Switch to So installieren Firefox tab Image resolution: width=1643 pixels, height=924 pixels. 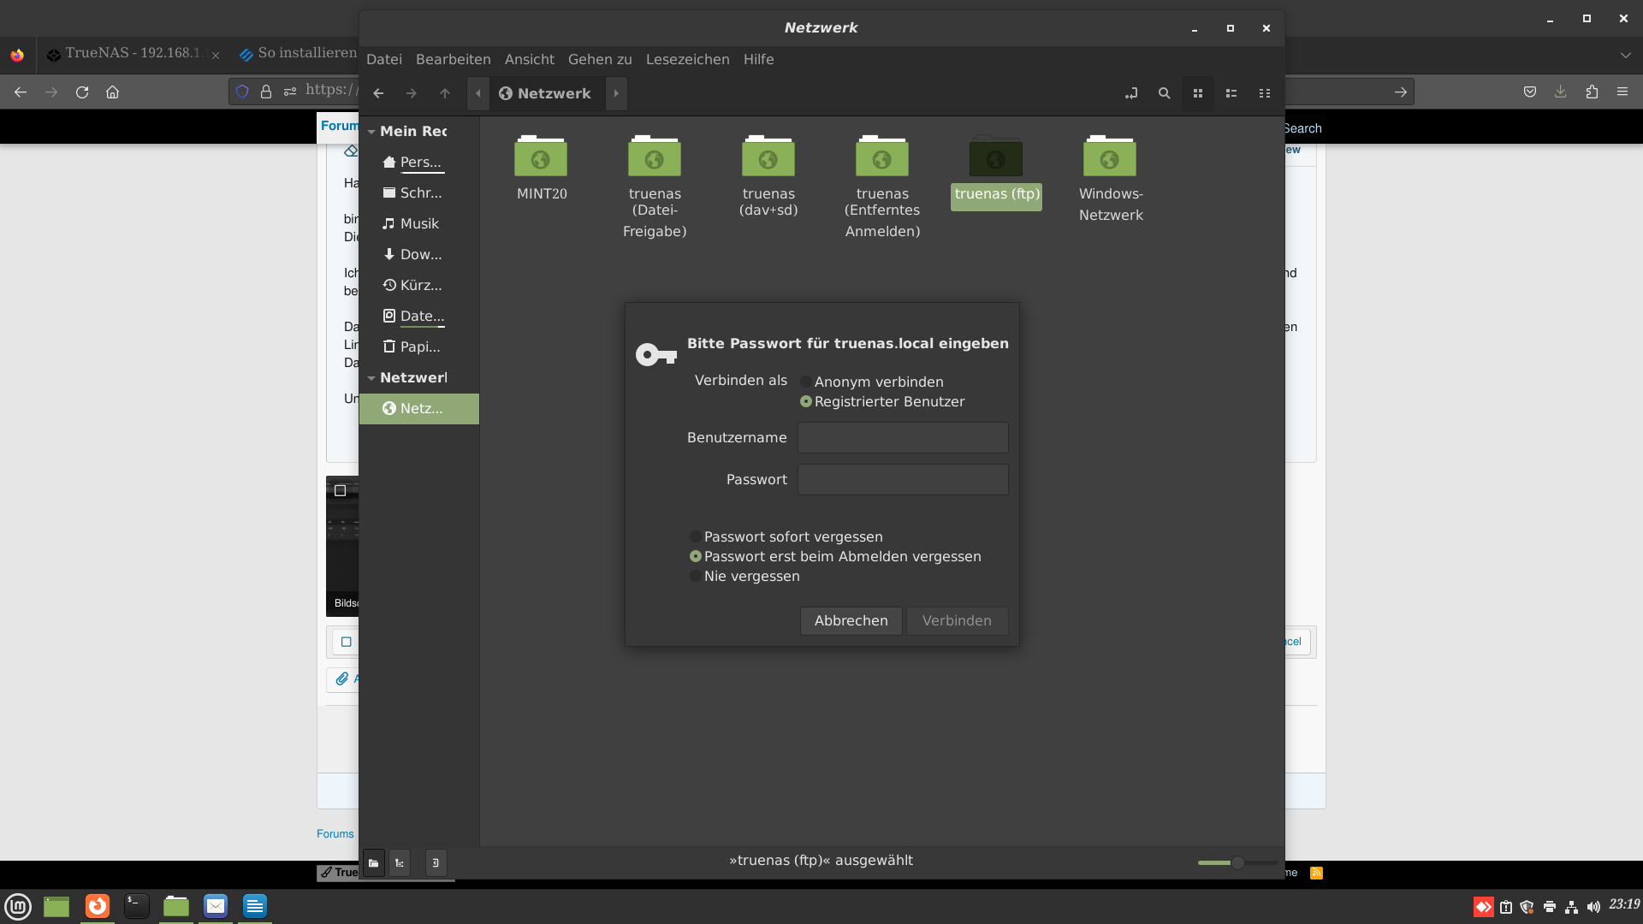click(x=298, y=54)
